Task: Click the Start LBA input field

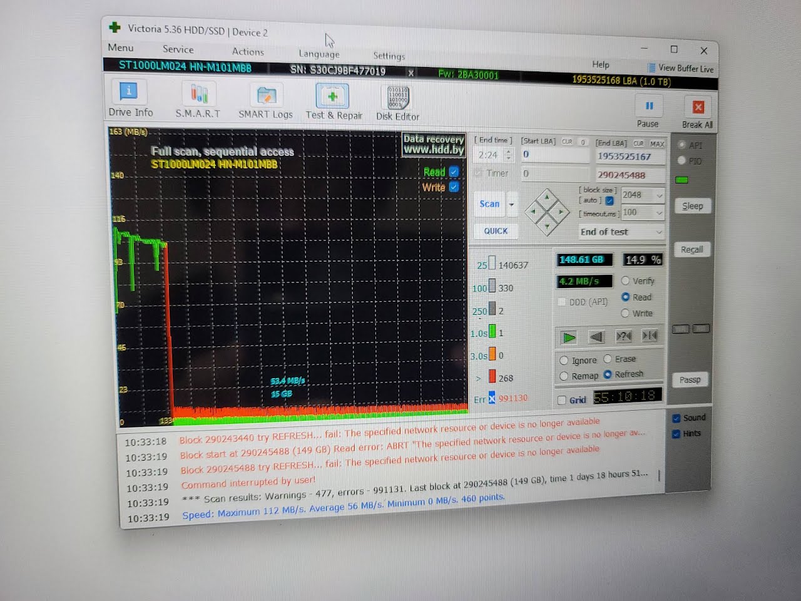Action: tap(555, 155)
